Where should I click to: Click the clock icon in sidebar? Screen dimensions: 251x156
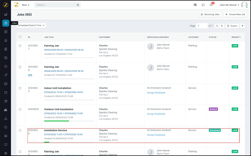(x=6, y=66)
